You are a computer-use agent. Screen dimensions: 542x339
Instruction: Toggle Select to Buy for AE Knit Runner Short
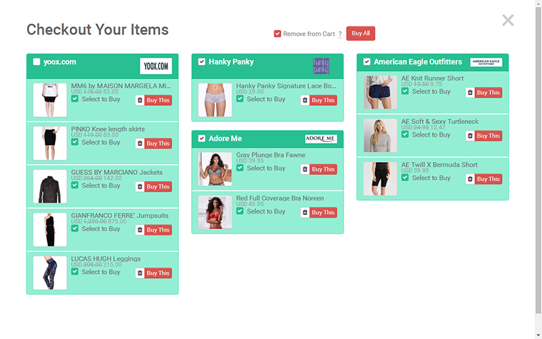(x=405, y=92)
